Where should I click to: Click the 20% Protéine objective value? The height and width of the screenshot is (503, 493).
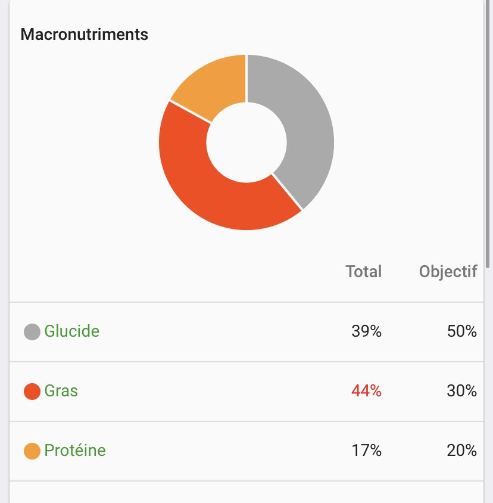click(461, 451)
